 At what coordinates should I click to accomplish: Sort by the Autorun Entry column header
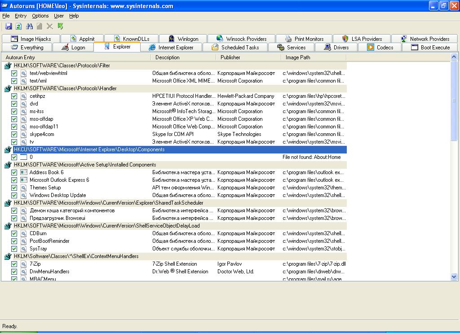pos(76,57)
